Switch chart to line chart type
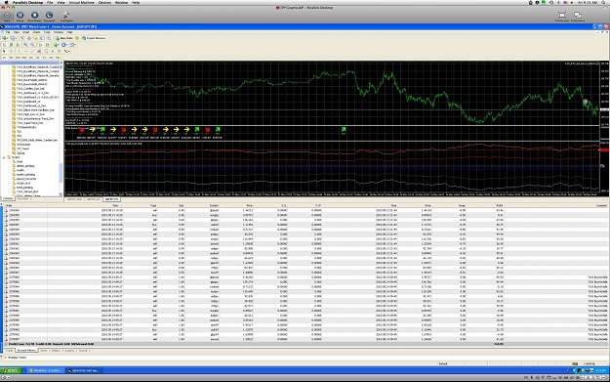This screenshot has height=382, width=610. (x=18, y=45)
